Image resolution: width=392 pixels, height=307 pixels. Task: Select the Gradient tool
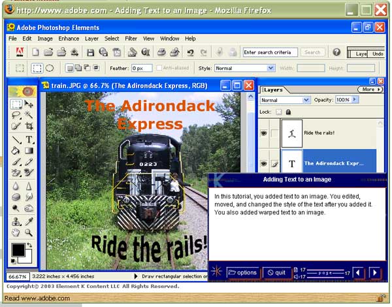tap(29, 150)
